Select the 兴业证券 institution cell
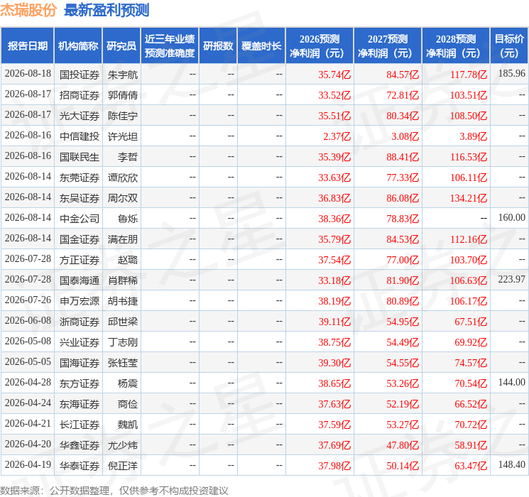Image resolution: width=529 pixels, height=497 pixels. point(80,342)
